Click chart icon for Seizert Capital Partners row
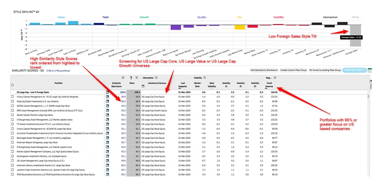Screen dimensions: 383x187 click(x=108, y=115)
